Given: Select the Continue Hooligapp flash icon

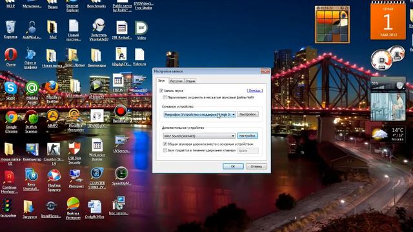Looking at the screenshot, I should tap(9, 182).
